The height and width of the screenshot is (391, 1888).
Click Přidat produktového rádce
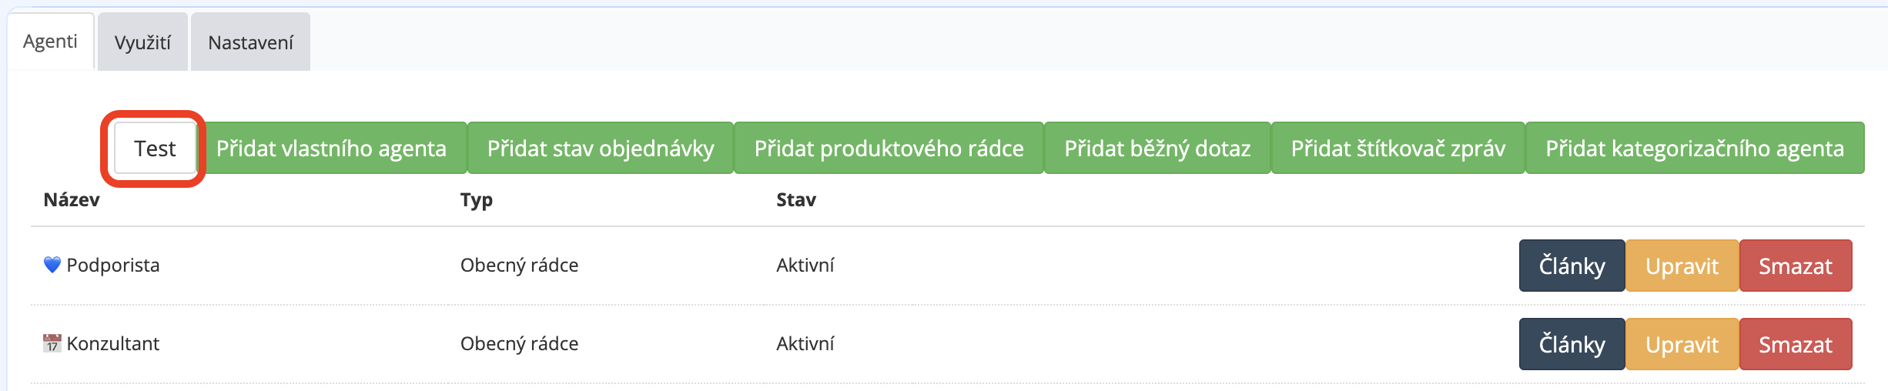coord(889,148)
